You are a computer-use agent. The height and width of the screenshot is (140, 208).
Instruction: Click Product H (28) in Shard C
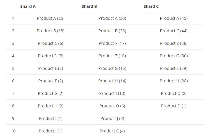click(174, 81)
